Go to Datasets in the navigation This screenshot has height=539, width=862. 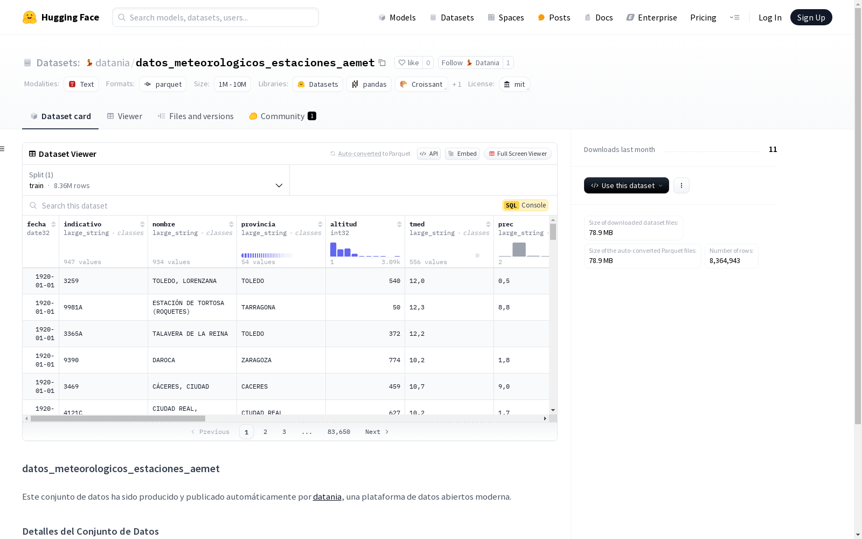pyautogui.click(x=451, y=17)
